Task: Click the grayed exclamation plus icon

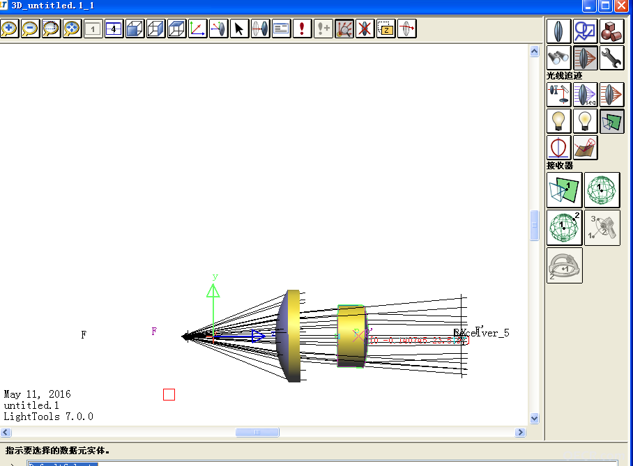Action: [x=323, y=29]
